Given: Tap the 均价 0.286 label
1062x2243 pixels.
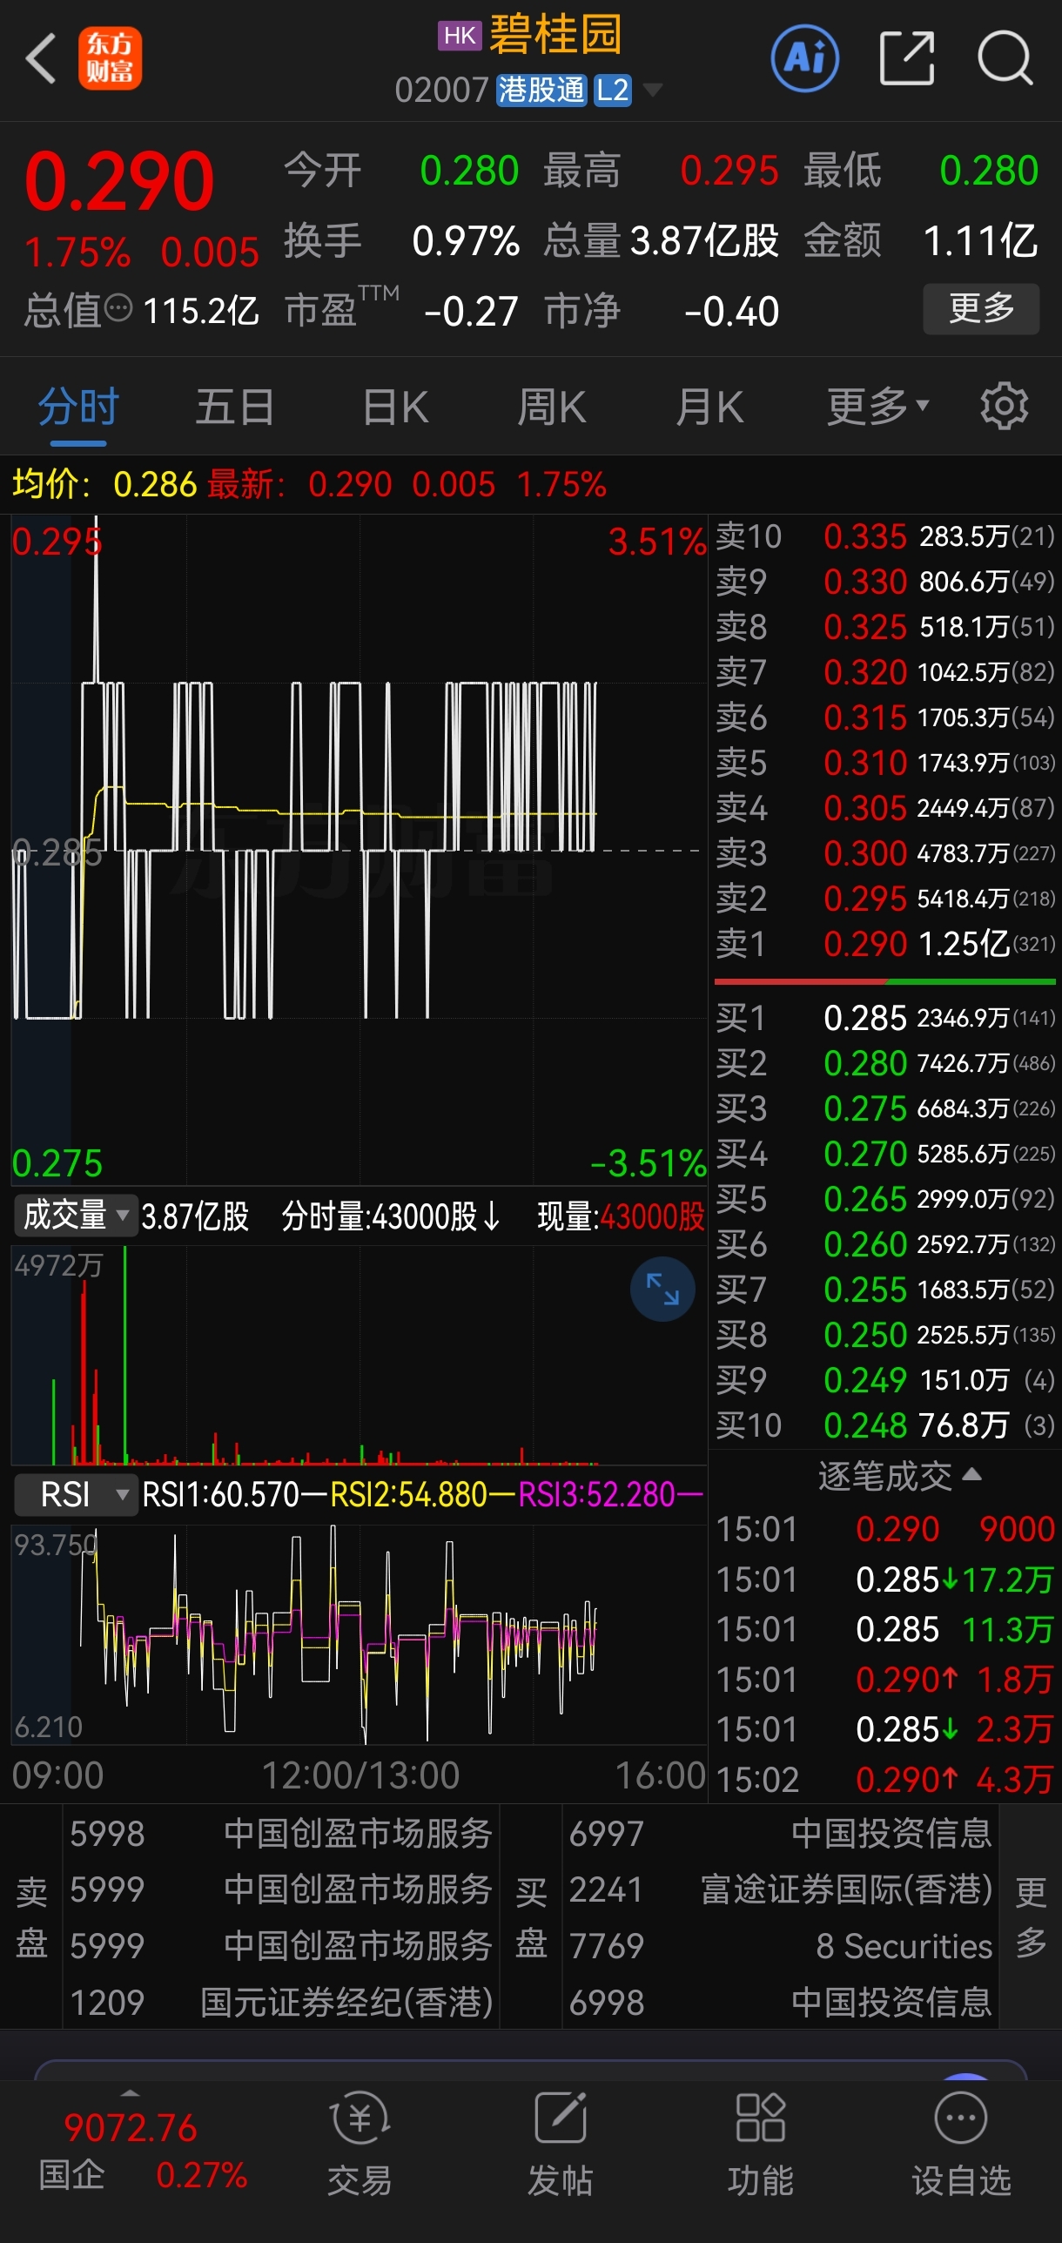Looking at the screenshot, I should (x=104, y=483).
